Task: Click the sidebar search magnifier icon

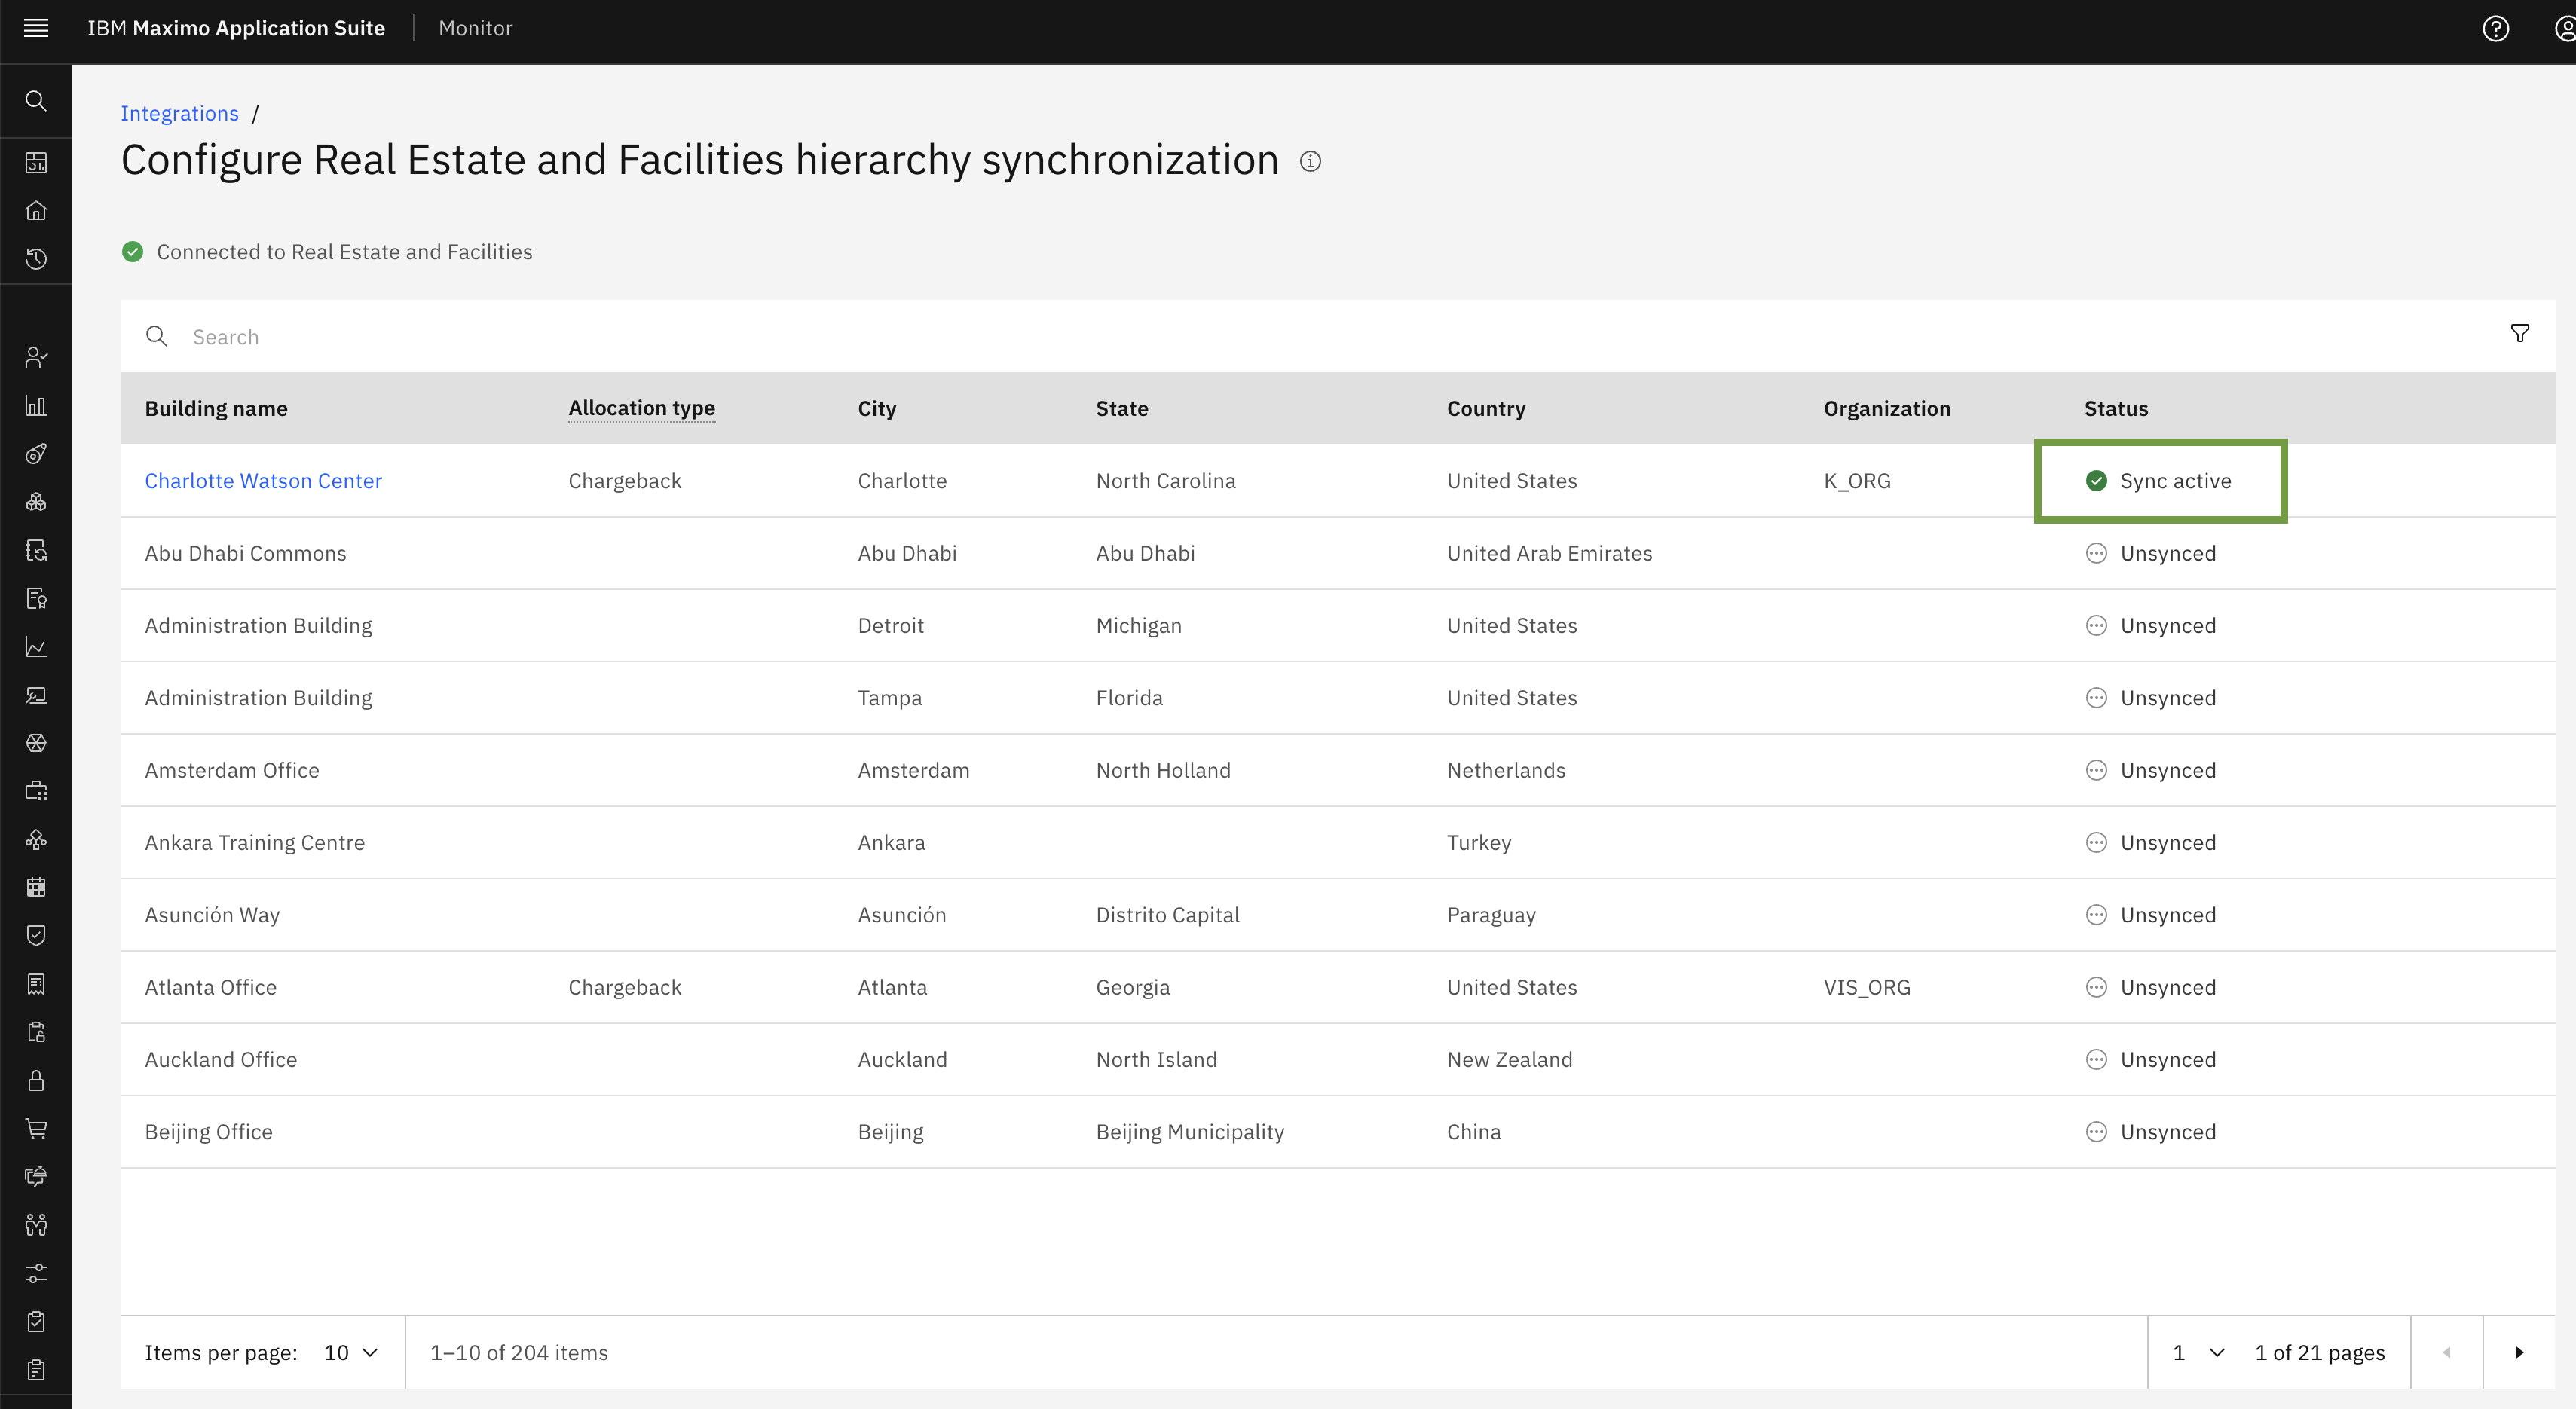Action: pyautogui.click(x=36, y=100)
